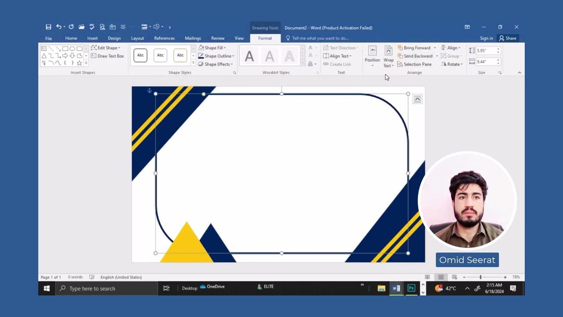Click the shape height field 5.95"
This screenshot has width=563, height=317.
coord(487,51)
